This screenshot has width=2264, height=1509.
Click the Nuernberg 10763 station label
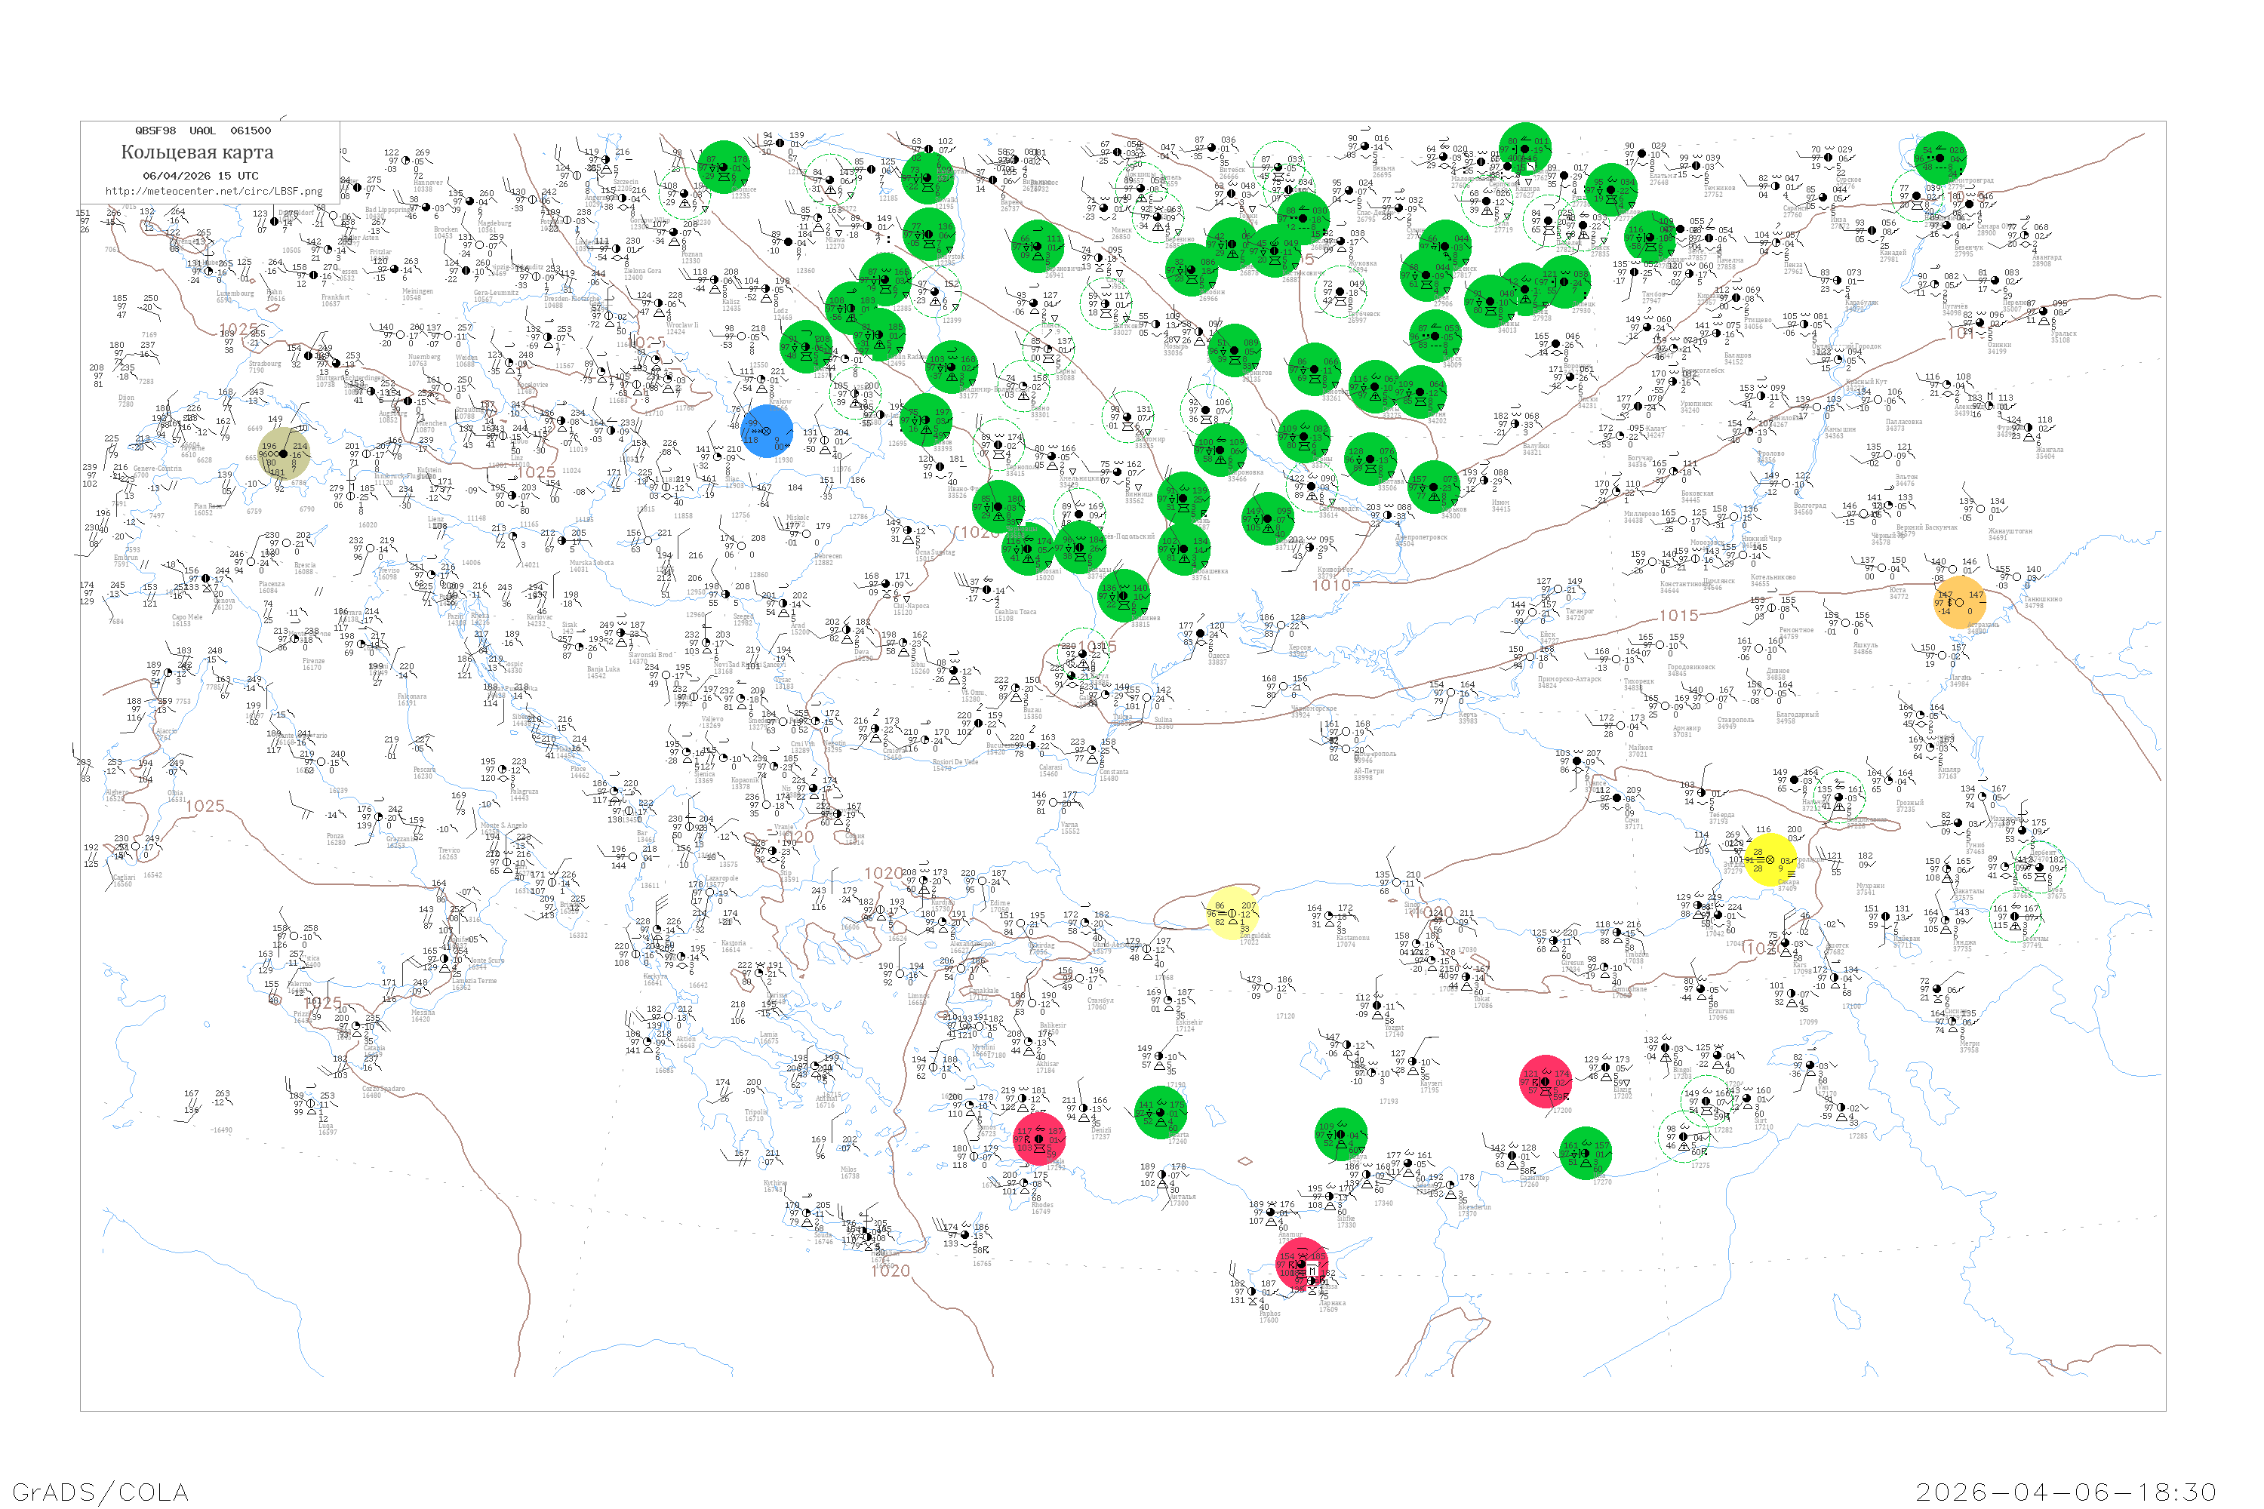tap(423, 359)
